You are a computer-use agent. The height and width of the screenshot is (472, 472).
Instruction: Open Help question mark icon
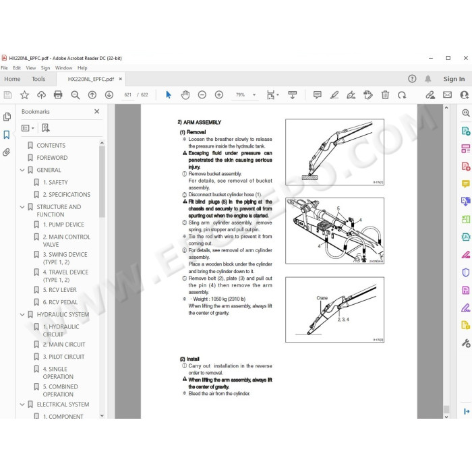[x=412, y=79]
